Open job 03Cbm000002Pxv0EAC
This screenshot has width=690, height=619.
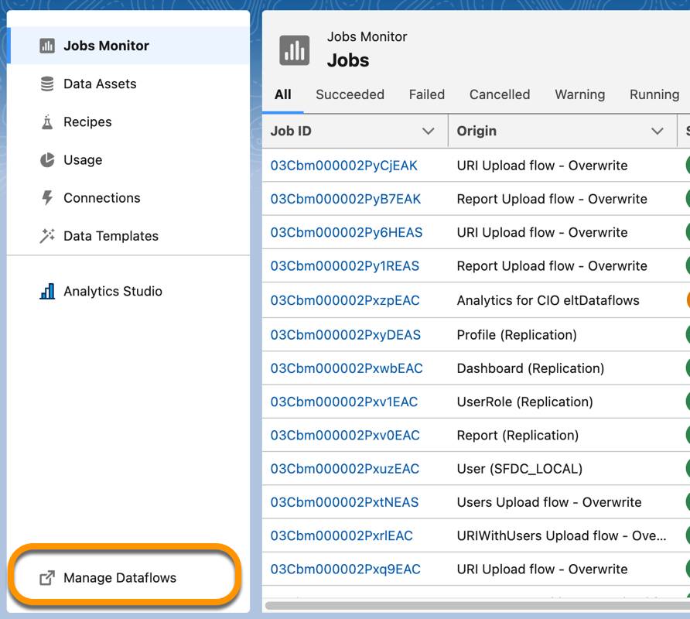(x=345, y=436)
